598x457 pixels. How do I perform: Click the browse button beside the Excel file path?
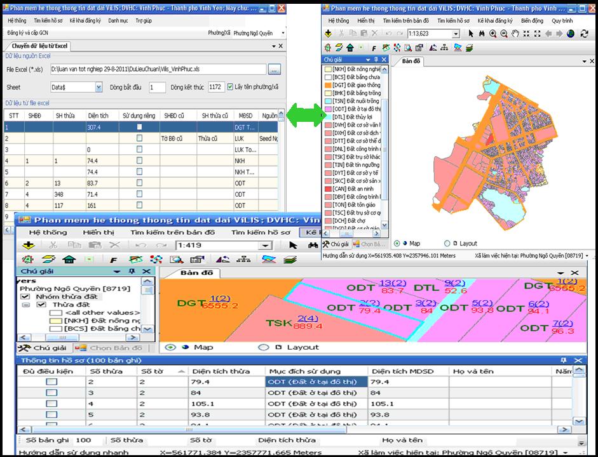(x=275, y=69)
